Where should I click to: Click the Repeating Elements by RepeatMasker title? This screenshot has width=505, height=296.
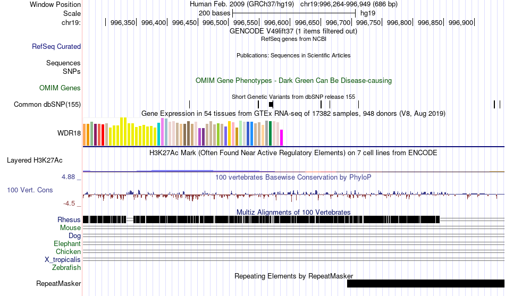294,276
